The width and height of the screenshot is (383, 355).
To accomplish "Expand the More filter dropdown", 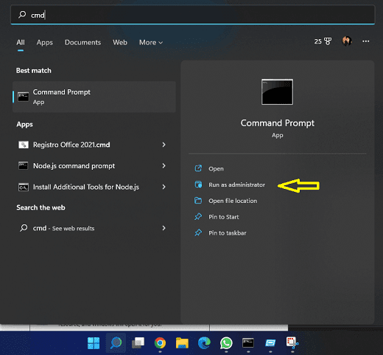I will point(151,42).
